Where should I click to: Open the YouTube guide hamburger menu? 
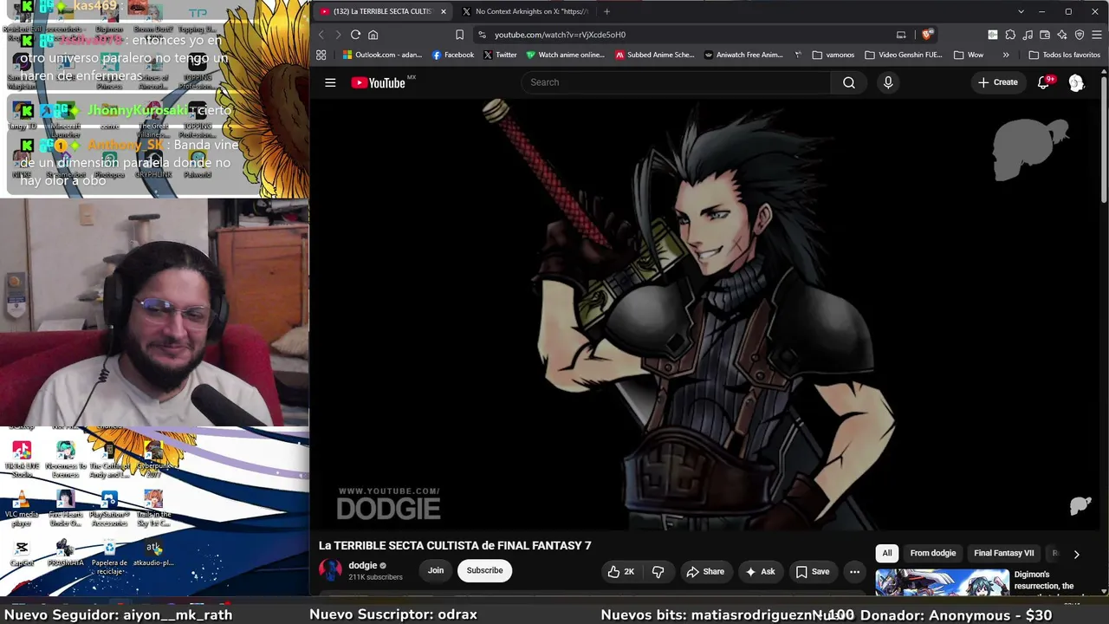click(330, 82)
